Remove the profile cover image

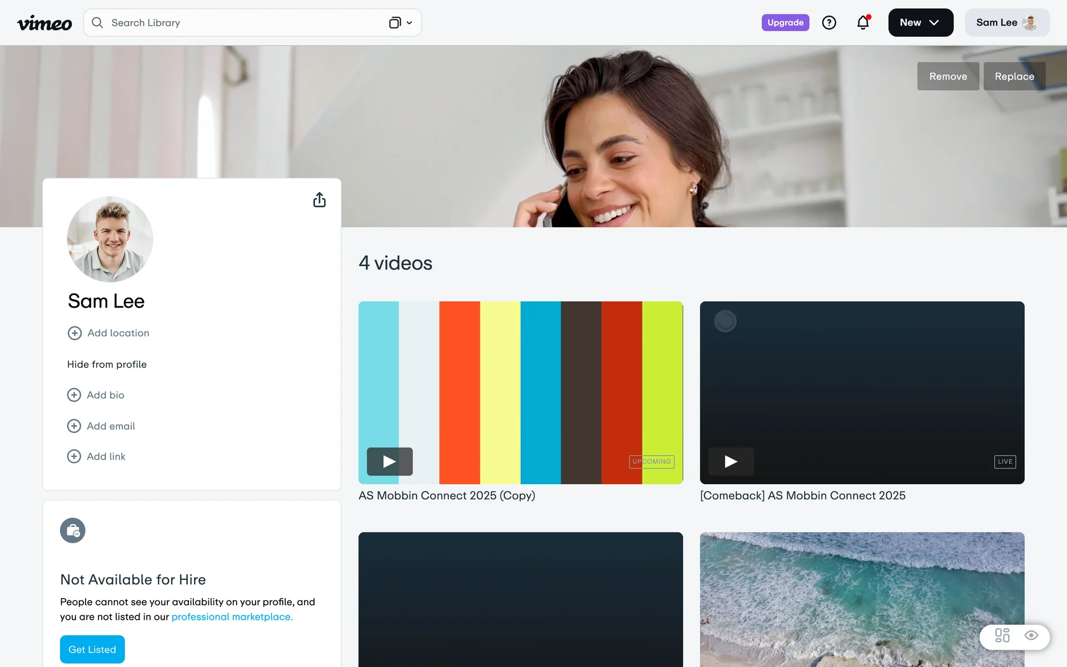coord(948,76)
